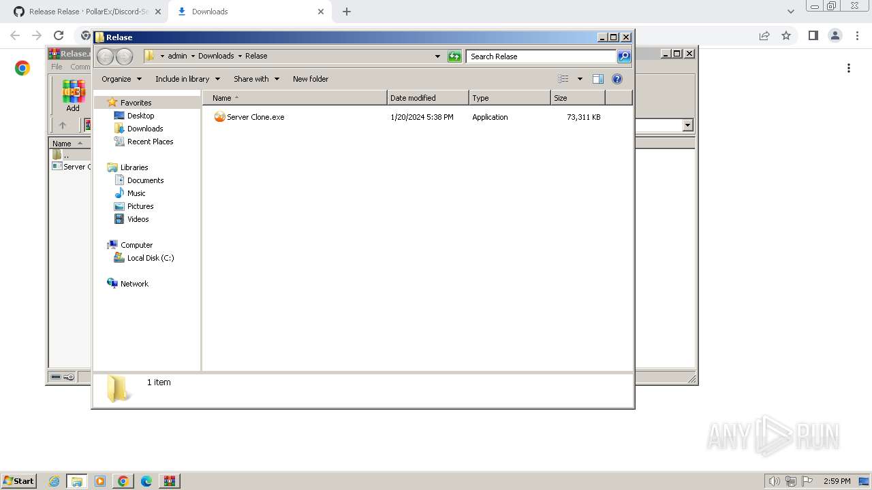
Task: Open Chrome's three-dot menu
Action: pyautogui.click(x=858, y=35)
